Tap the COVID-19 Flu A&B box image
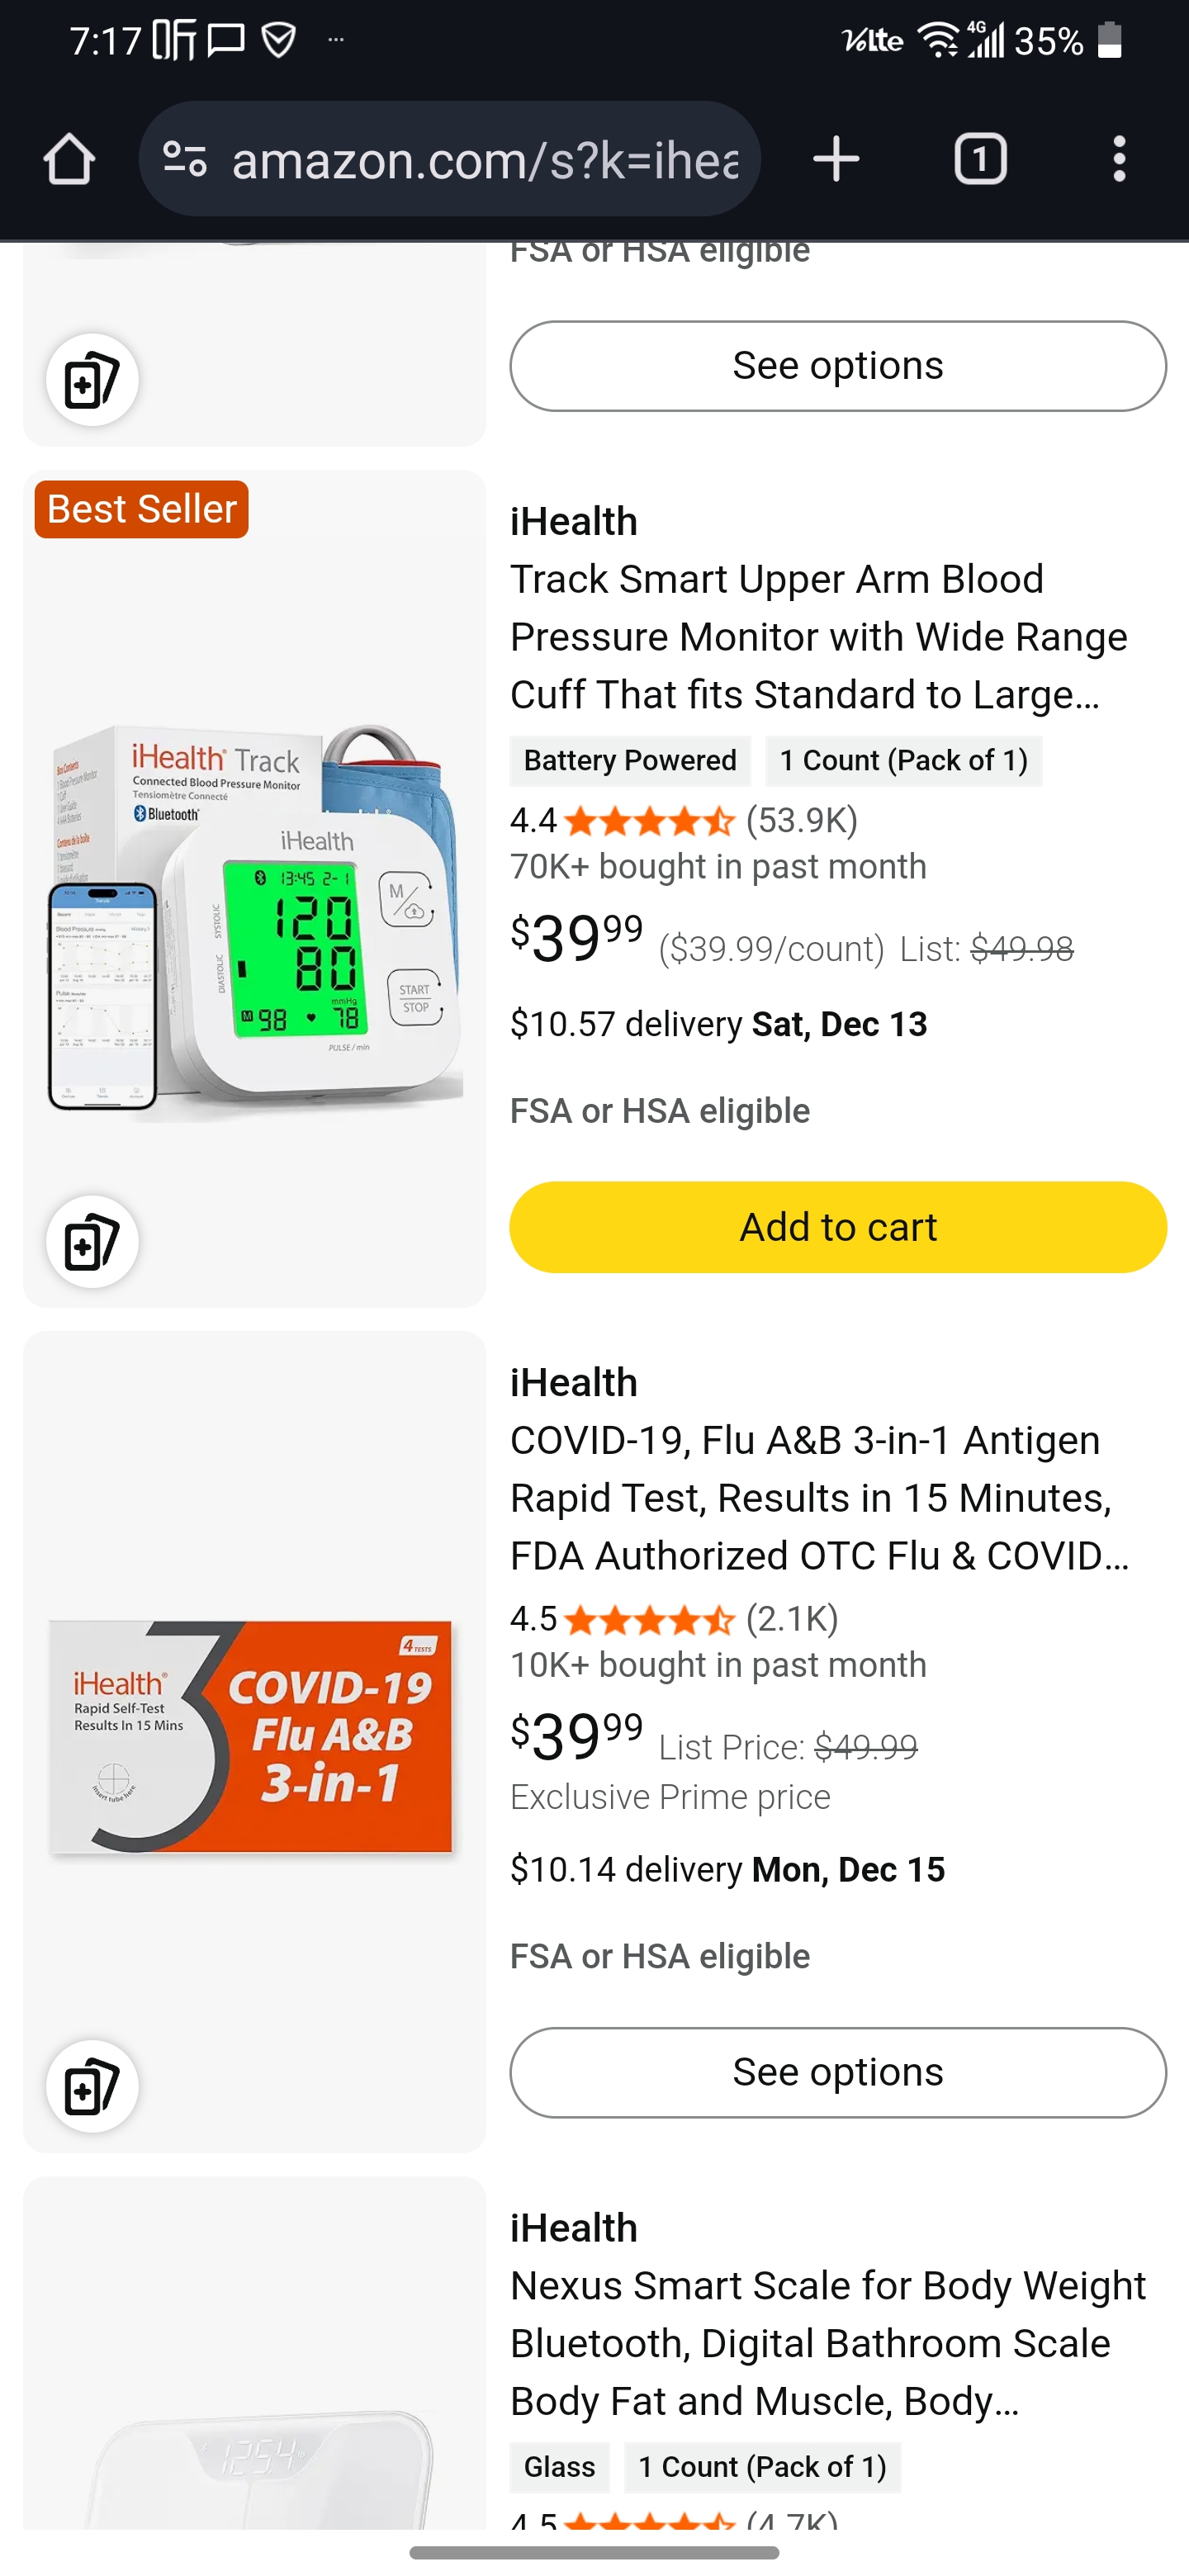This screenshot has width=1189, height=2576. click(x=251, y=1737)
